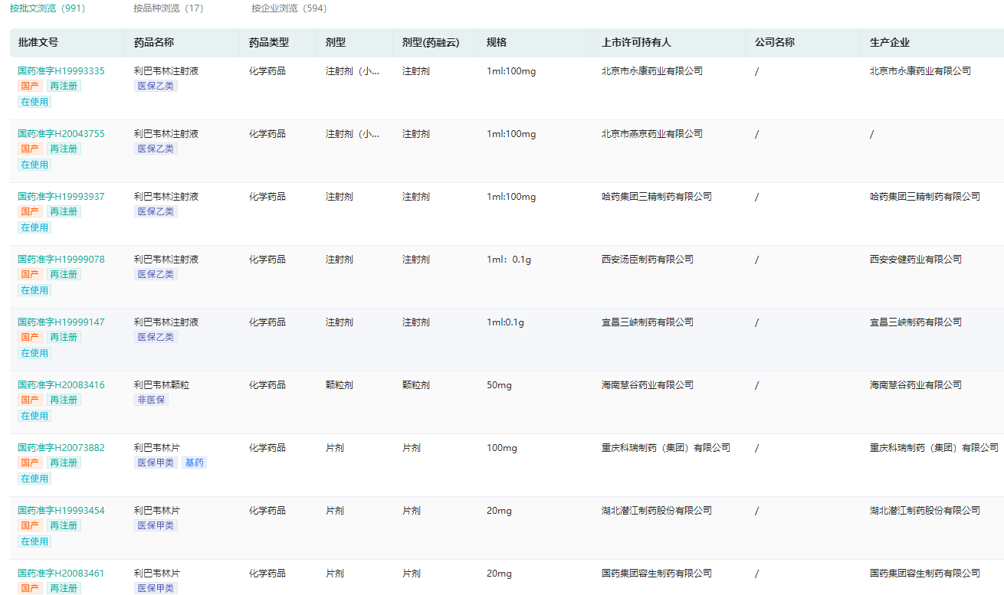Image resolution: width=1004 pixels, height=595 pixels.
Task: Open approval number 国药准字H19993937
Action: point(61,197)
